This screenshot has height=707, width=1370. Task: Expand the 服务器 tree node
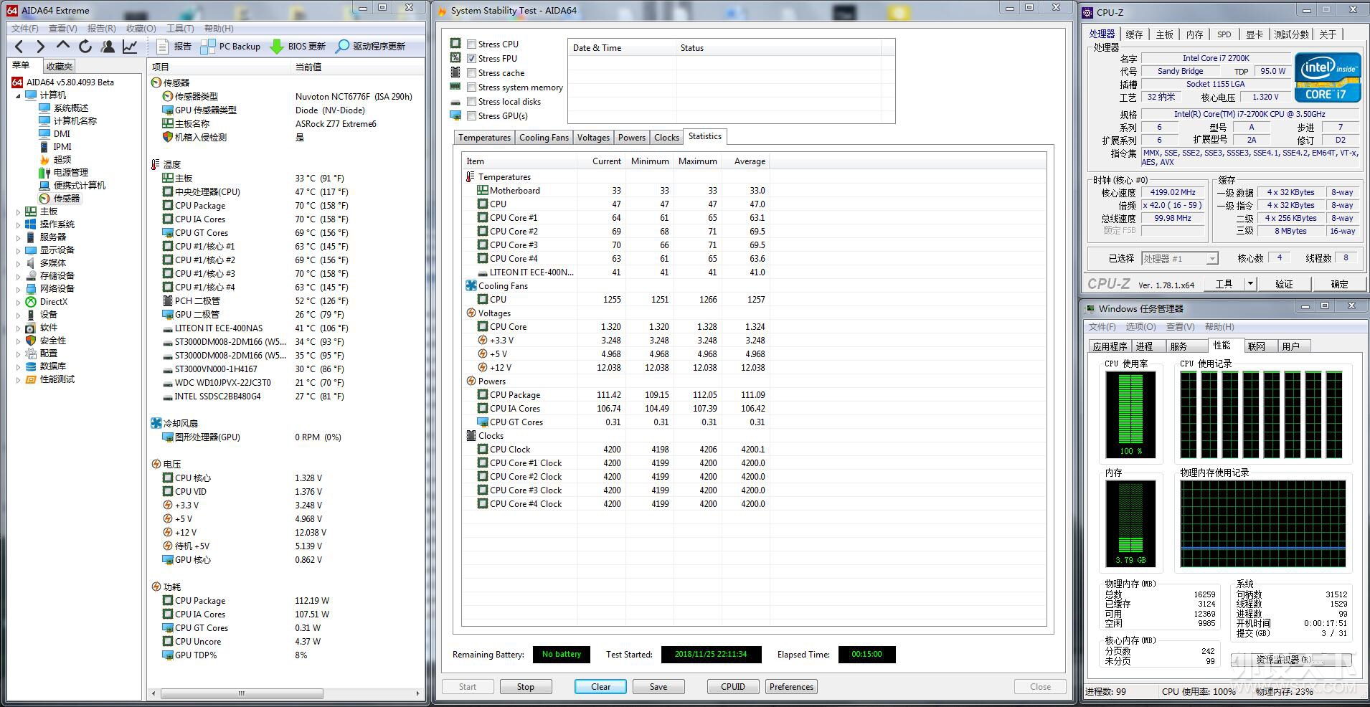(x=18, y=237)
